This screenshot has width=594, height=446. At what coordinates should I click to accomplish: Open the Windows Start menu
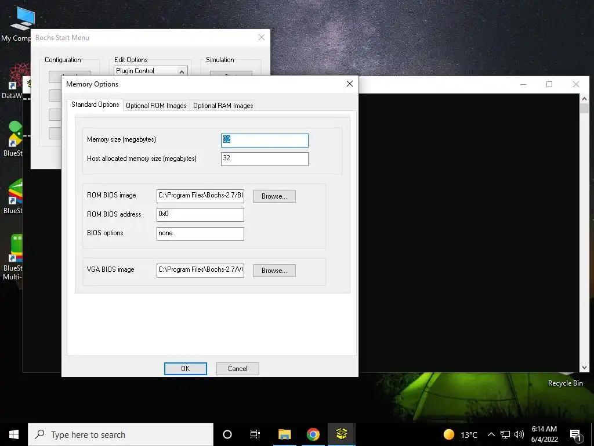coord(14,434)
